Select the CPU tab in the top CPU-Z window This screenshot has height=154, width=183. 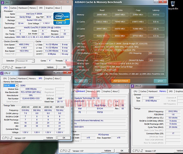[x=6, y=8]
